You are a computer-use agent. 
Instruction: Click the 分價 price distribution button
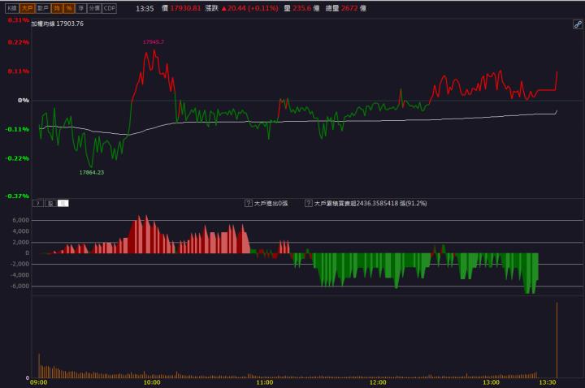tap(93, 7)
